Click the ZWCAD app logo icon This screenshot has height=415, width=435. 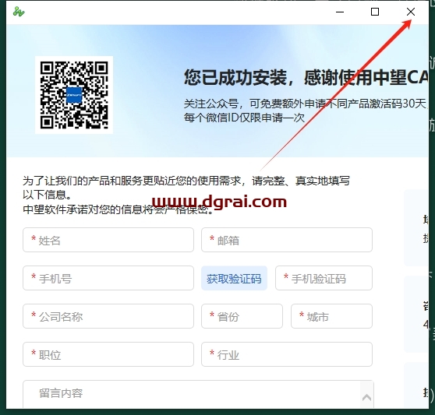[x=19, y=12]
